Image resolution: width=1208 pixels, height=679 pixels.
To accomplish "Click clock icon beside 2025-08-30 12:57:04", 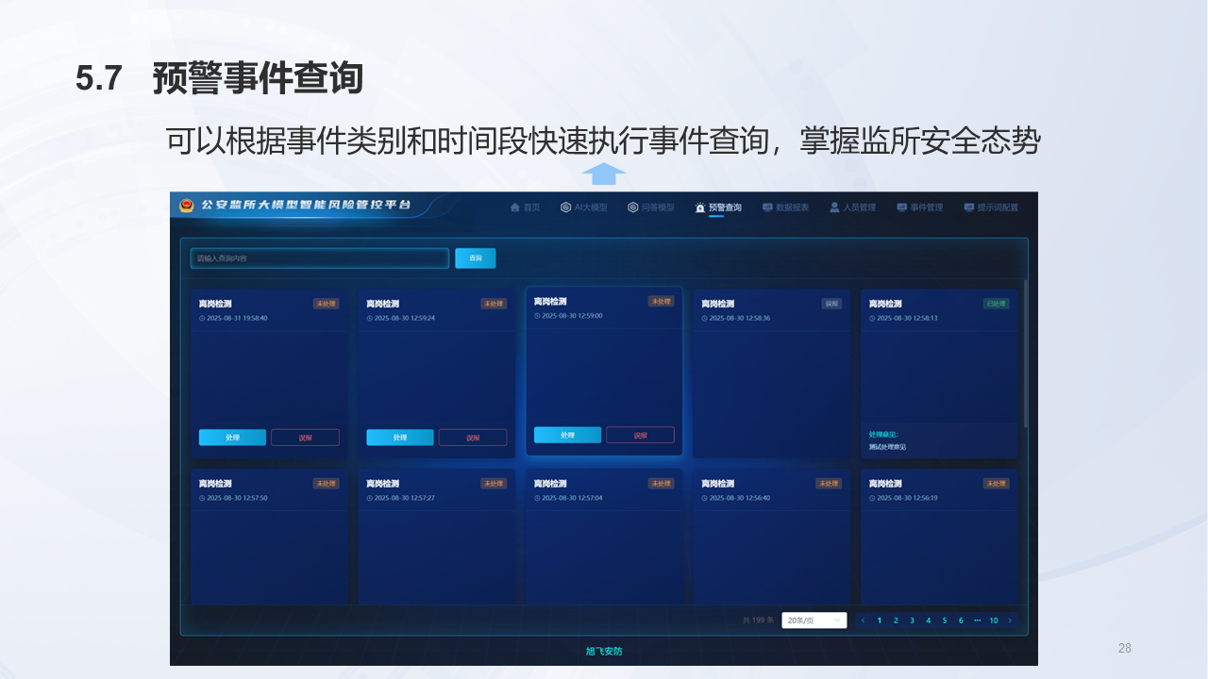I will 537,498.
